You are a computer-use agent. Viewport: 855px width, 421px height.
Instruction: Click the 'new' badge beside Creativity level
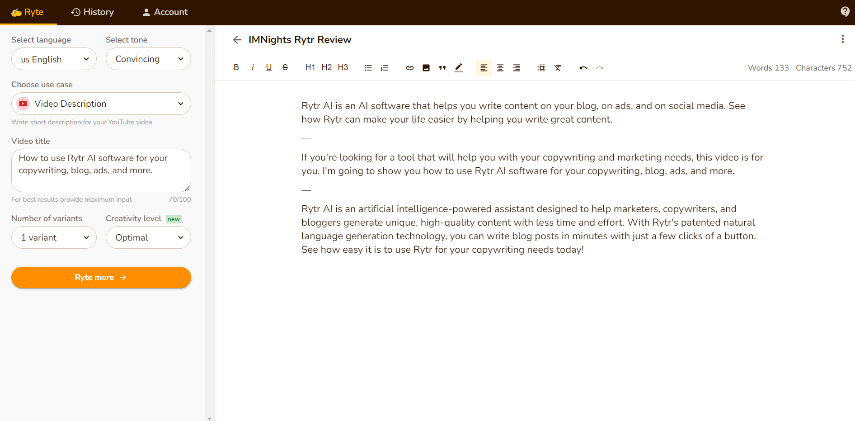tap(174, 219)
